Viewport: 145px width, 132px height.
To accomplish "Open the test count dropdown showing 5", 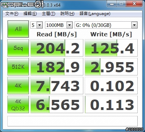I will click(37, 25).
